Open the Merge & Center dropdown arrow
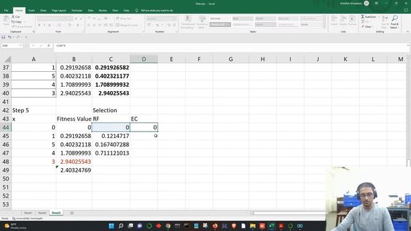 [141, 25]
